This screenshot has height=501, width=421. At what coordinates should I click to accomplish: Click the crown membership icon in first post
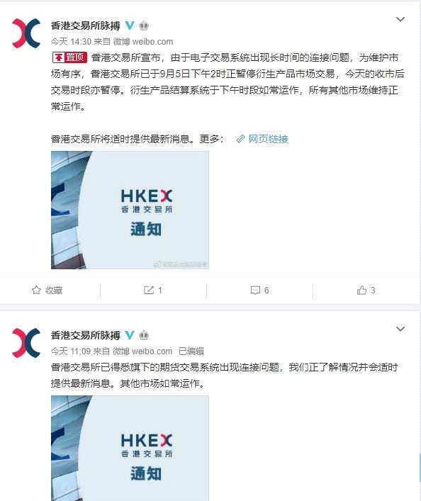(x=144, y=26)
